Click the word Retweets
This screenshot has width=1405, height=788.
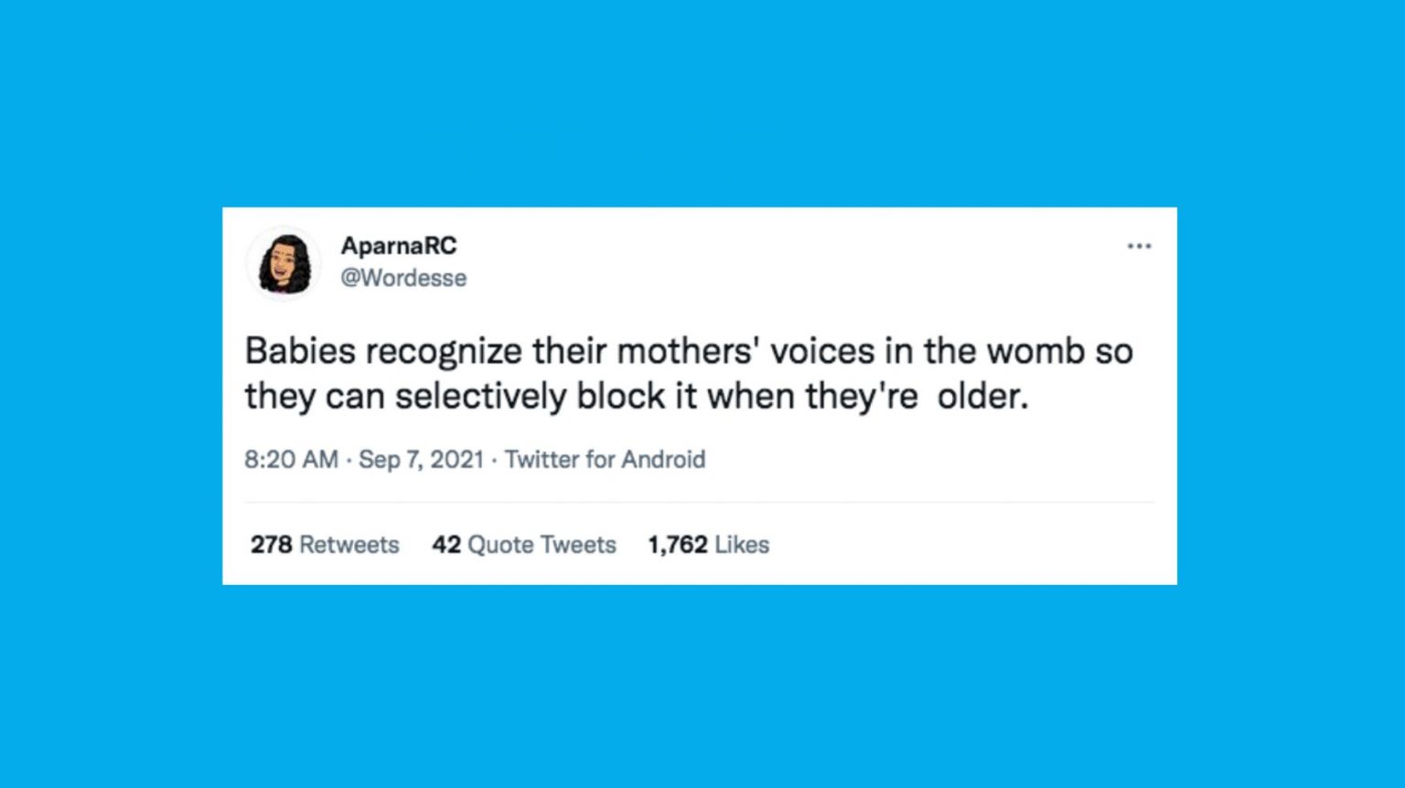(x=349, y=545)
